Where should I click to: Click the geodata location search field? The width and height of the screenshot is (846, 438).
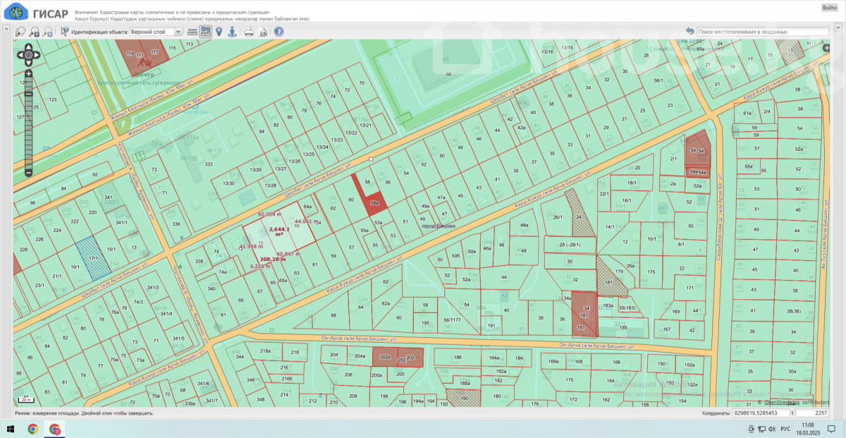(762, 32)
